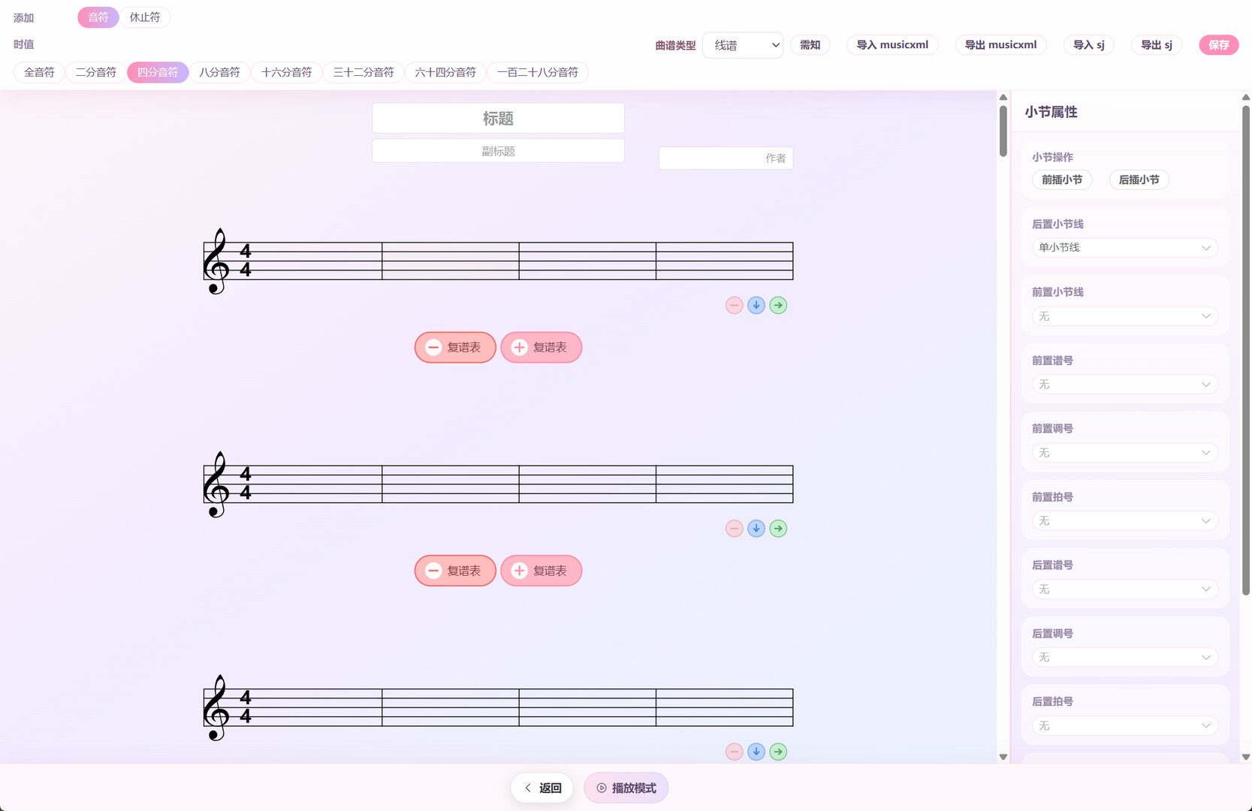Image resolution: width=1252 pixels, height=811 pixels.
Task: Add 复谱表 below the first staff
Action: tap(542, 348)
